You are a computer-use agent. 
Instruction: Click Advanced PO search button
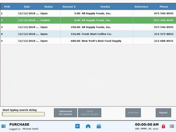(65, 113)
